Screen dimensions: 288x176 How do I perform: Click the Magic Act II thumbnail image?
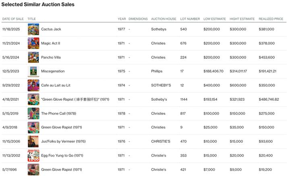[33, 43]
